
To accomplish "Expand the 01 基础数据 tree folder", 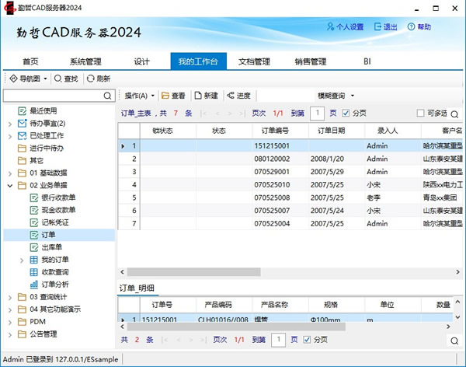I will (x=9, y=173).
